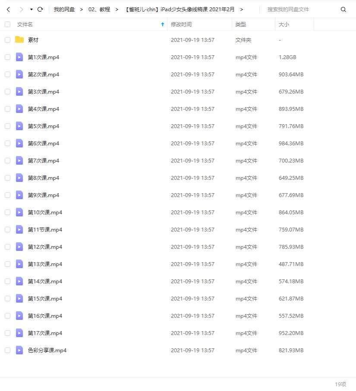Image resolution: width=356 pixels, height=391 pixels.
Task: Click video icon of 第17次课.mp4
Action: pos(19,333)
